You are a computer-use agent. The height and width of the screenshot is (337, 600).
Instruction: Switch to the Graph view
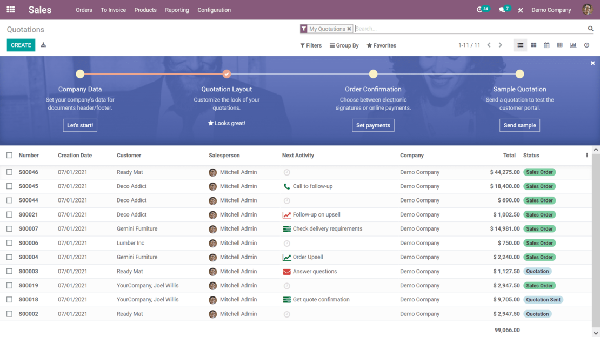click(x=573, y=45)
